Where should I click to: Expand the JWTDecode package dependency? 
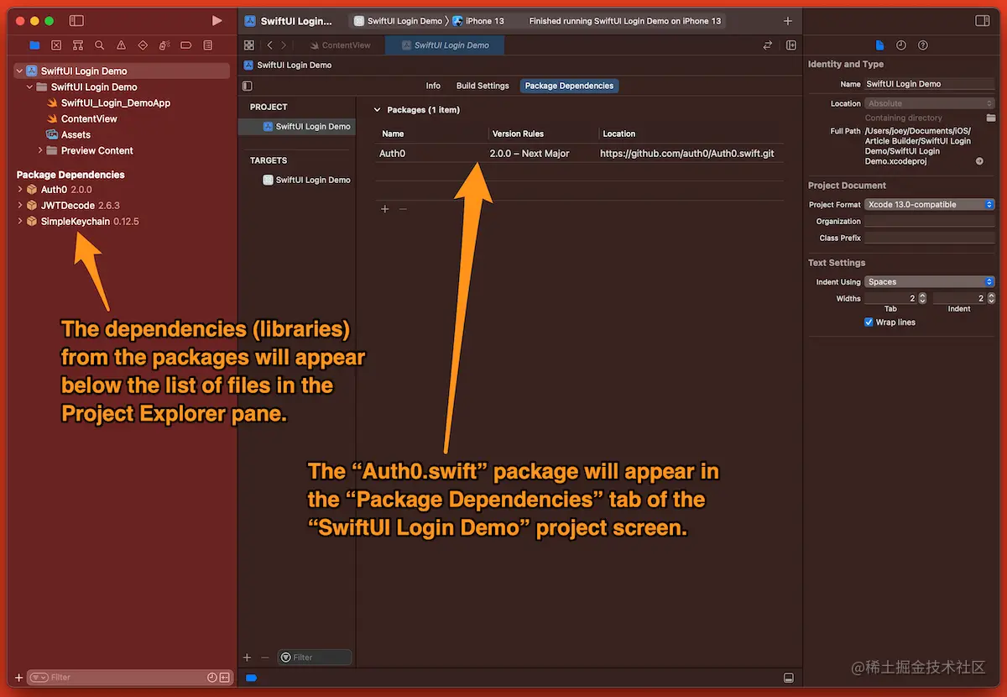[20, 206]
